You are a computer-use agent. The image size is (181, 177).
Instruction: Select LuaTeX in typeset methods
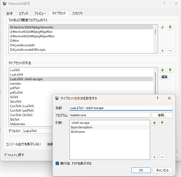tap(81, 70)
